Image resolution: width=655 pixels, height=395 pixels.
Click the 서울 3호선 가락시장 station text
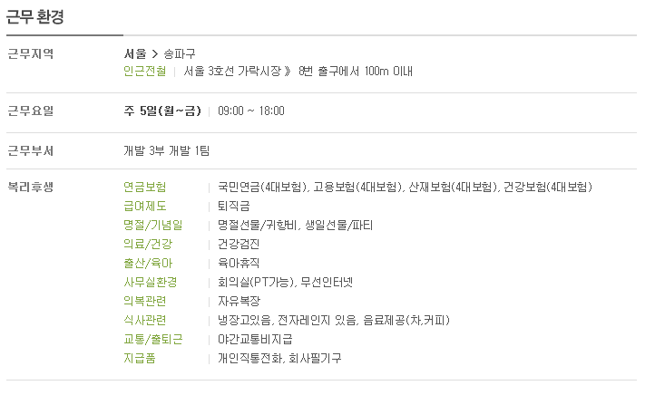[x=232, y=72]
